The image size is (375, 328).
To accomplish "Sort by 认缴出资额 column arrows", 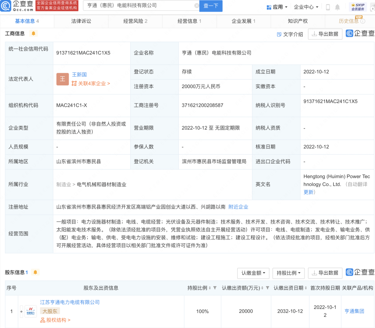I will click(x=262, y=288).
